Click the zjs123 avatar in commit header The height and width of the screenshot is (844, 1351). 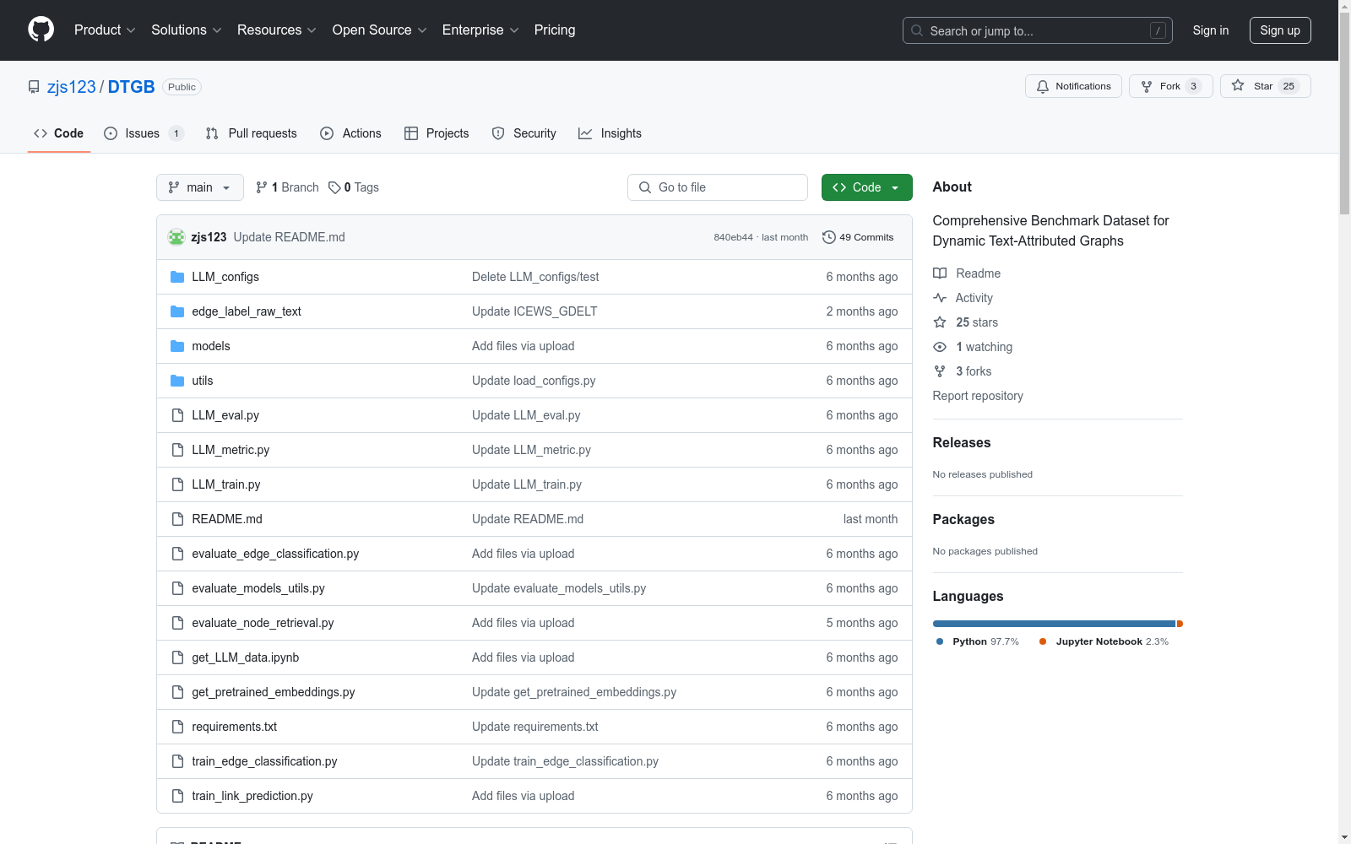(176, 237)
